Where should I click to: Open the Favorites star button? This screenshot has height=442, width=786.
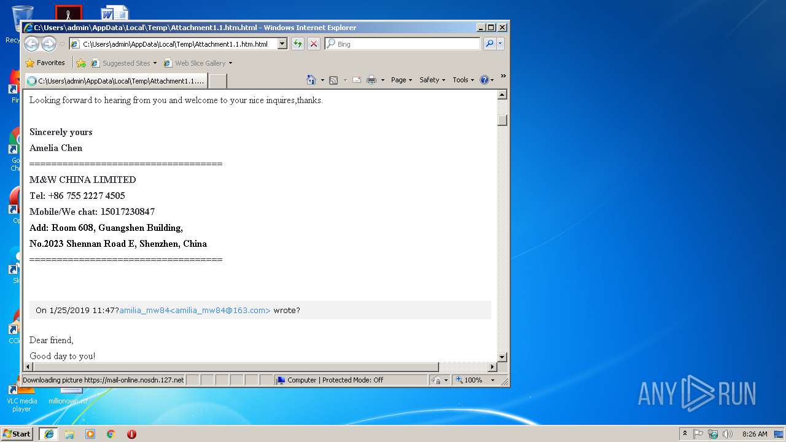pyautogui.click(x=45, y=63)
